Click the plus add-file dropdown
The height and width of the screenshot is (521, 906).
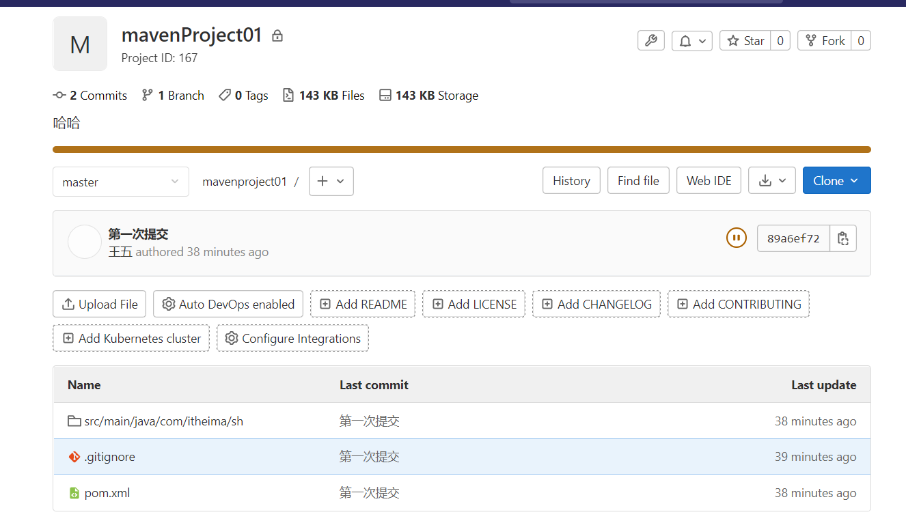pyautogui.click(x=331, y=182)
